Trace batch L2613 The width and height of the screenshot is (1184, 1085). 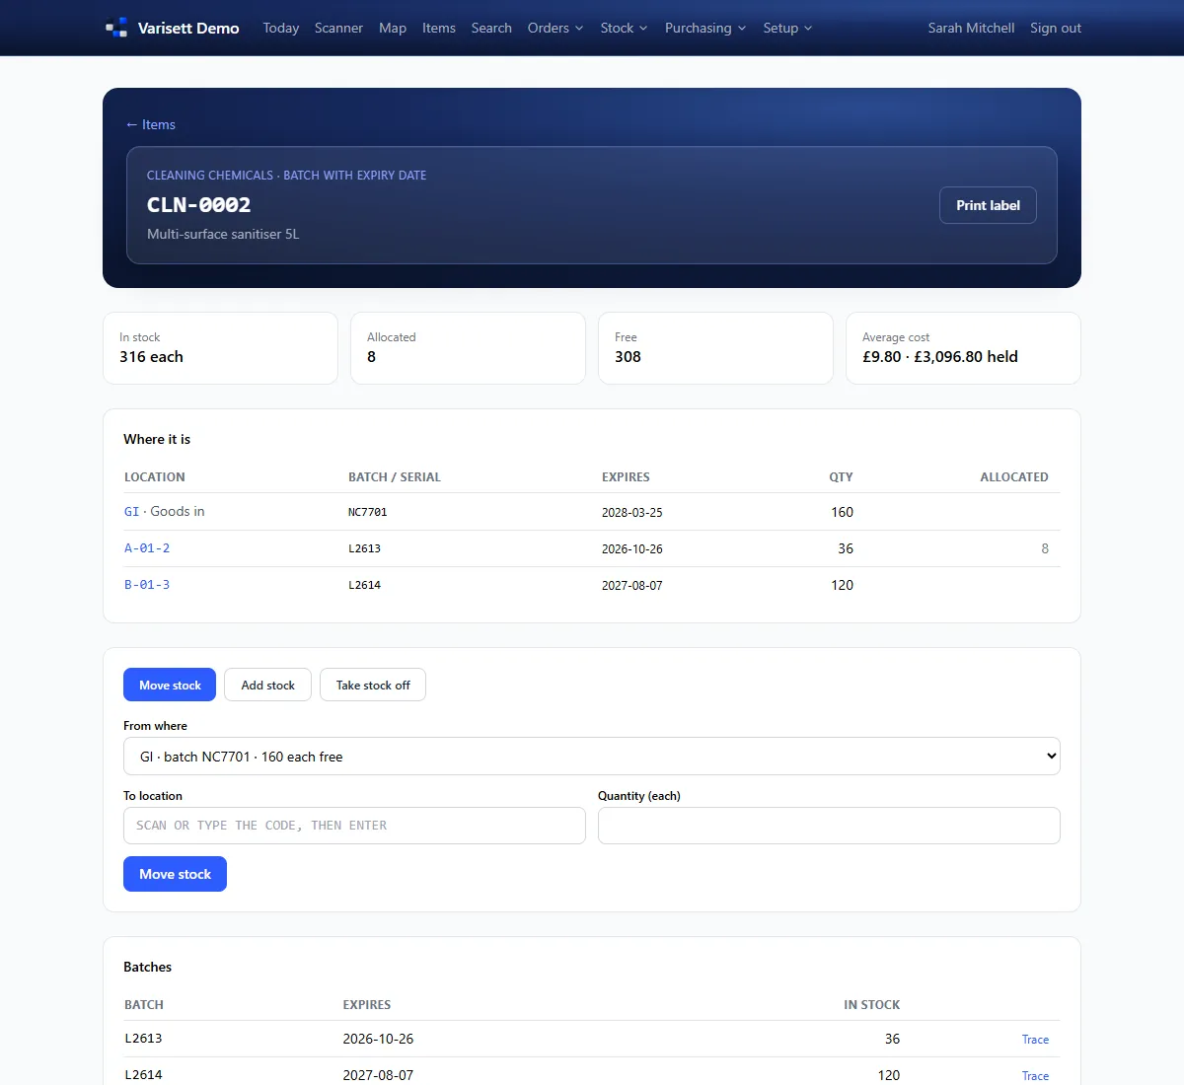1035,1040
